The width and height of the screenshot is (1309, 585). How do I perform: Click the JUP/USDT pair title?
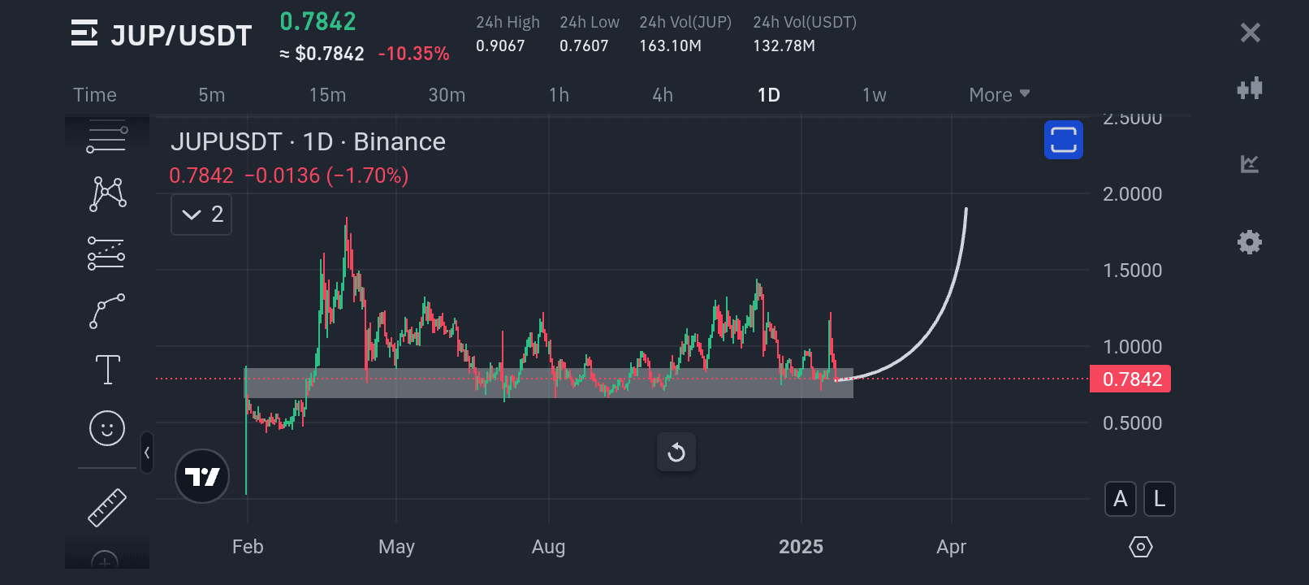tap(182, 36)
